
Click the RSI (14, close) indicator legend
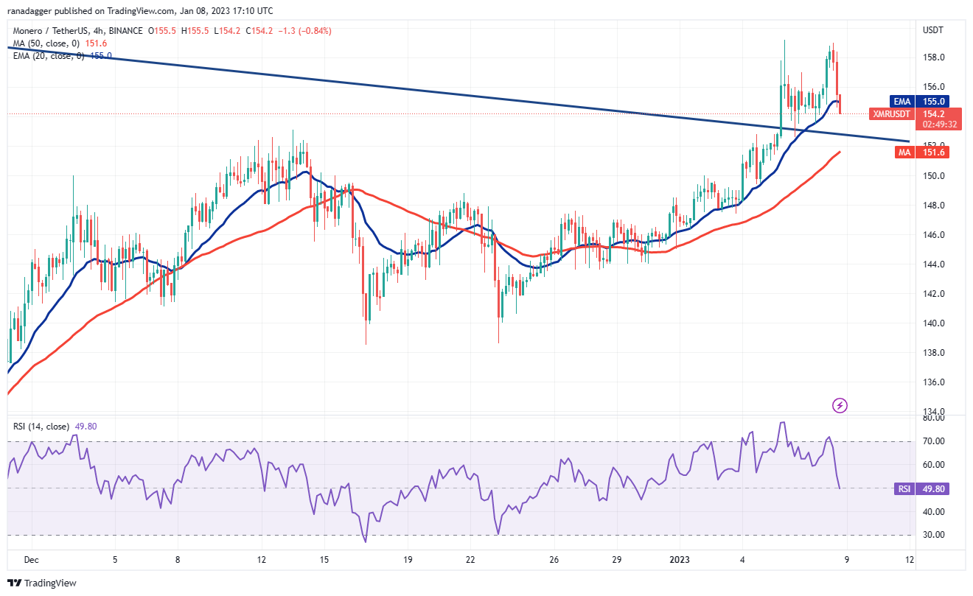[42, 427]
